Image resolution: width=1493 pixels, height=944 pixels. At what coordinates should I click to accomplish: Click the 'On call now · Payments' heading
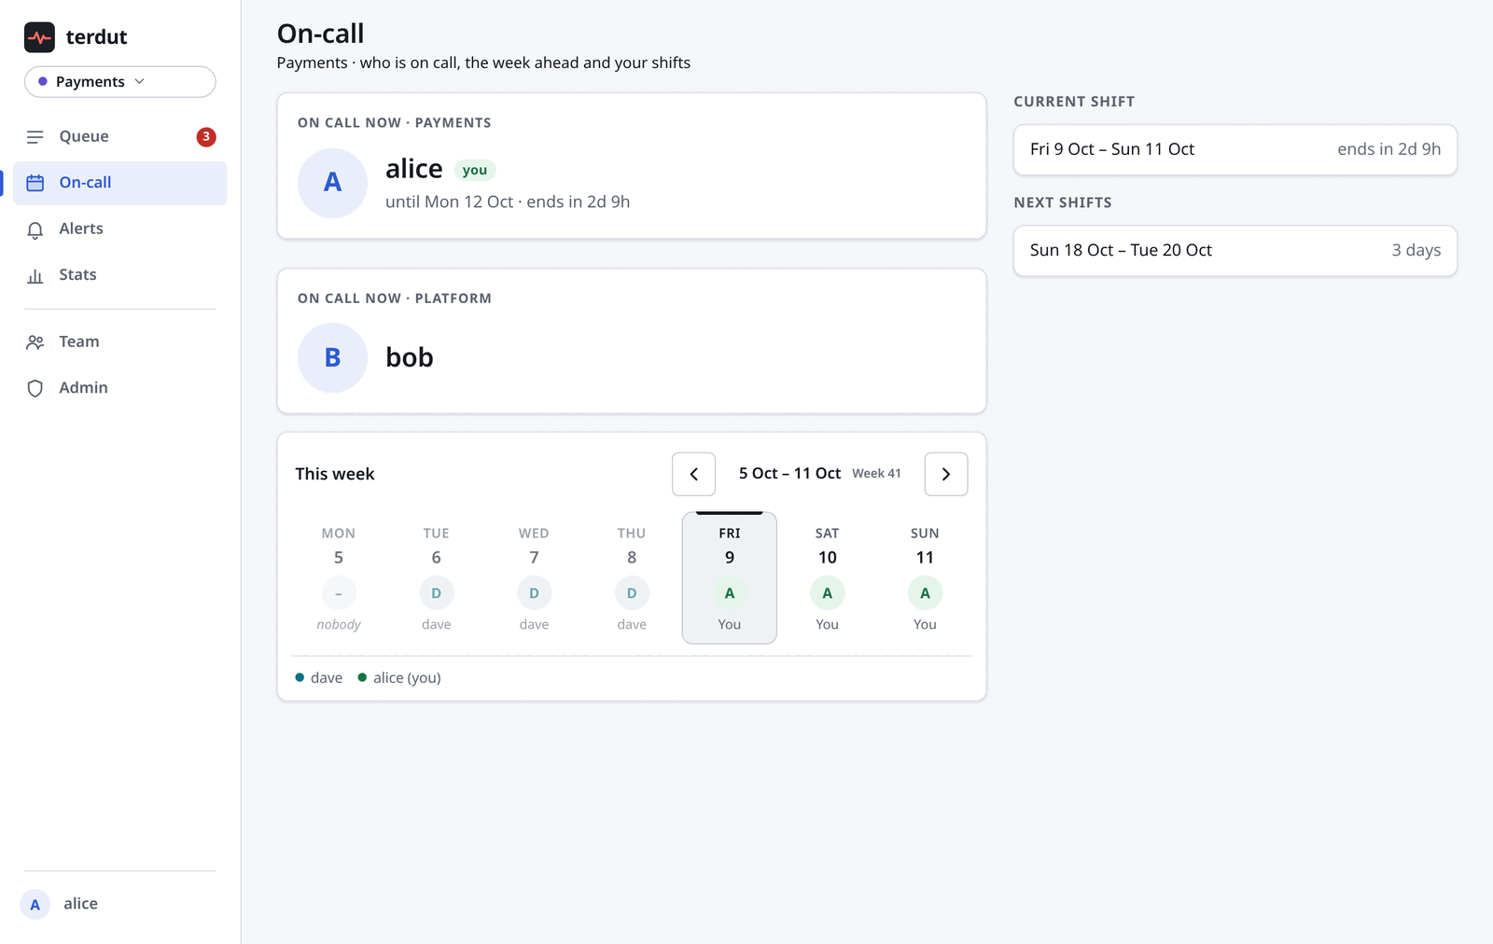pos(395,123)
